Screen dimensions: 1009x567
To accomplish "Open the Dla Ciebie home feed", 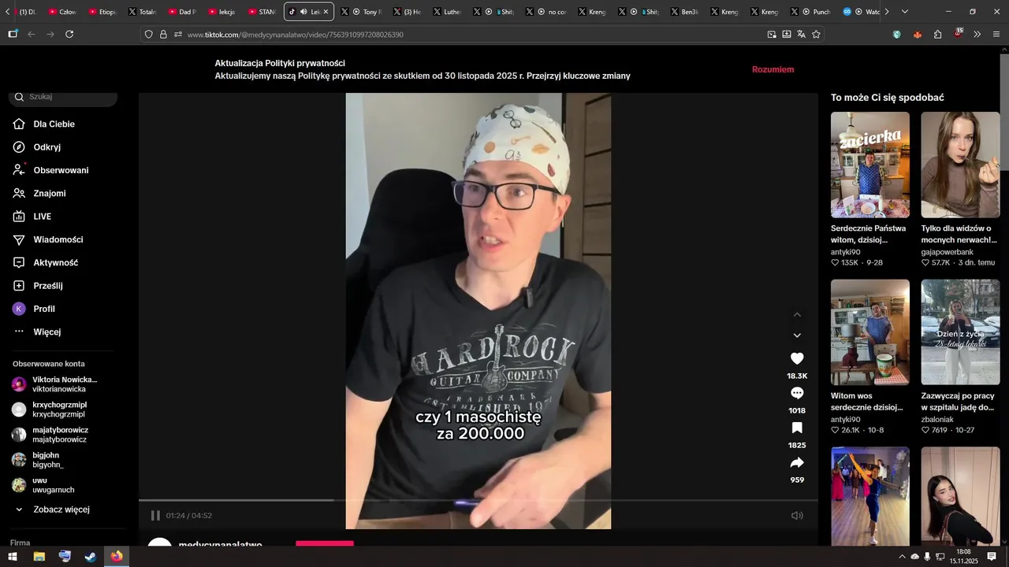I will tap(54, 124).
